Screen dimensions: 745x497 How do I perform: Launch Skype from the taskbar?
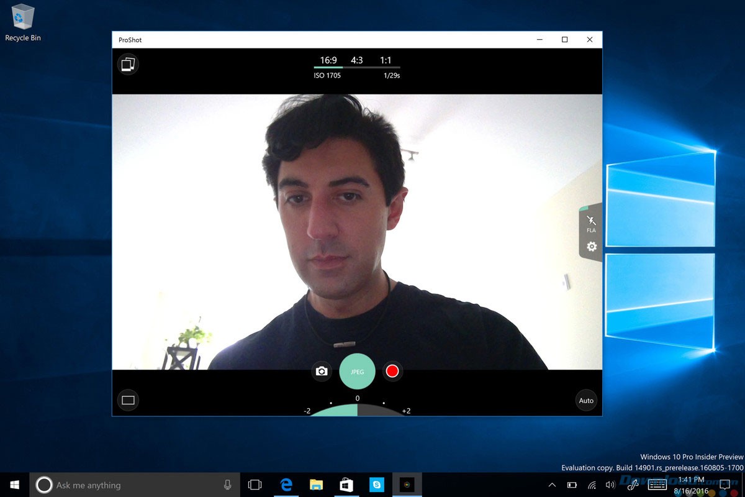click(x=376, y=485)
